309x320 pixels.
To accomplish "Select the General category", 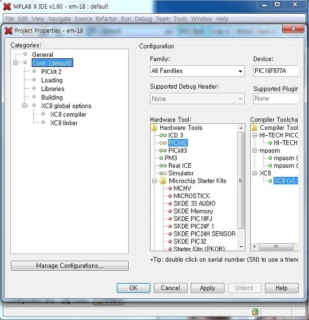I will tap(42, 54).
